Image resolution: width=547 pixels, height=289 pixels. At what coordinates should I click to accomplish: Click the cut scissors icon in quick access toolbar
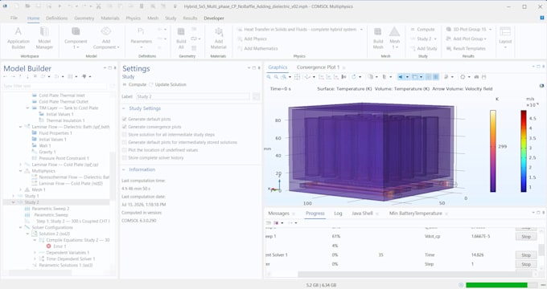98,6
